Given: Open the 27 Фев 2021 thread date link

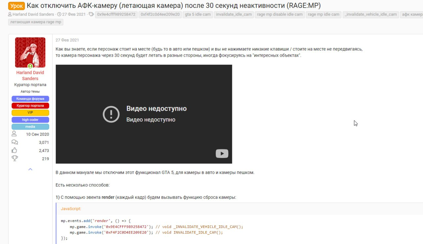Looking at the screenshot, I should click(x=74, y=14).
